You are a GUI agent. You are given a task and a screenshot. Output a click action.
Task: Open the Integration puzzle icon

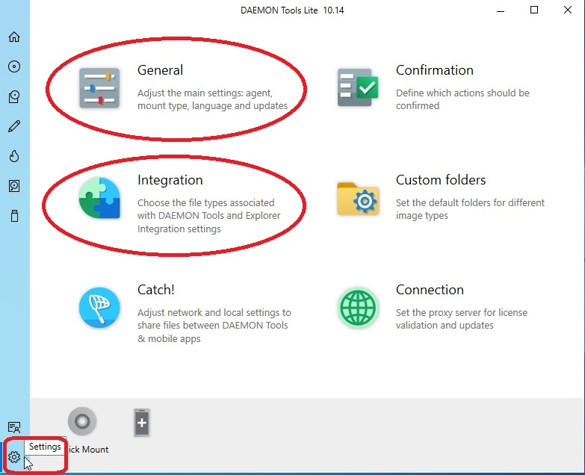tap(99, 198)
